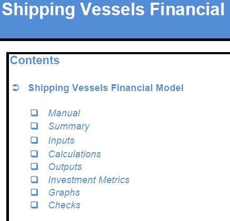Click the square bullet beside Investment Metrics

pyautogui.click(x=34, y=179)
